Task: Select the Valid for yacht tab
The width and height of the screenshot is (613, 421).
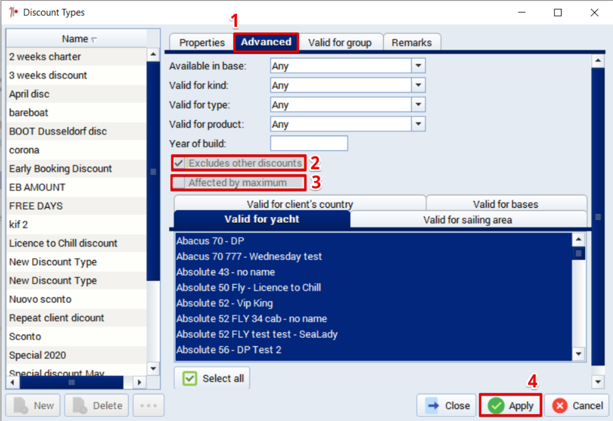Action: coord(262,219)
